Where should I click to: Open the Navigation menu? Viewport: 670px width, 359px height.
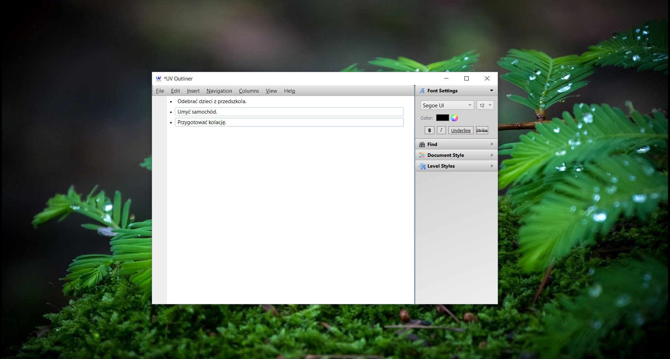(219, 91)
